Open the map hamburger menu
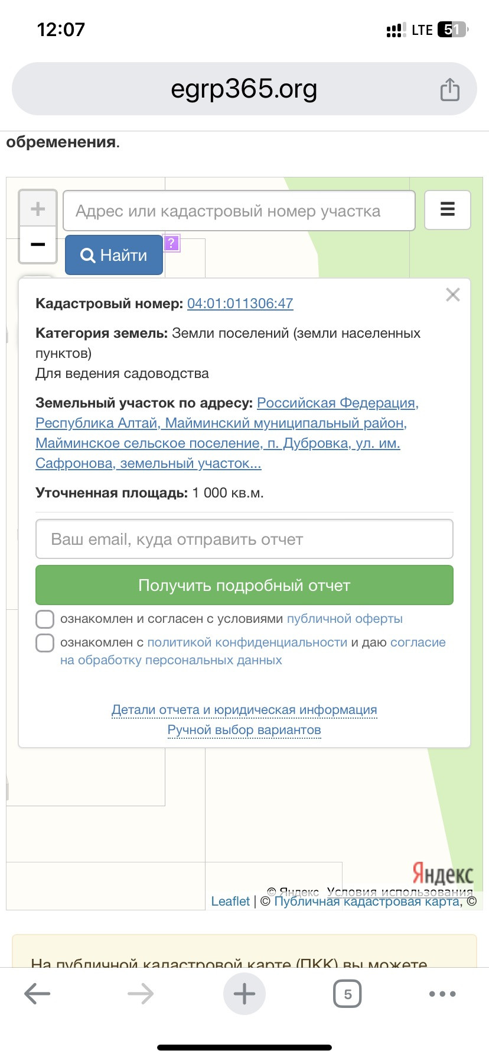 pyautogui.click(x=447, y=209)
